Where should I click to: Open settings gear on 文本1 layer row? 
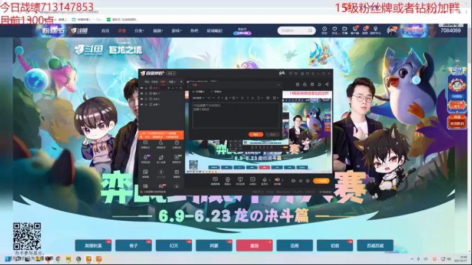pos(169,88)
